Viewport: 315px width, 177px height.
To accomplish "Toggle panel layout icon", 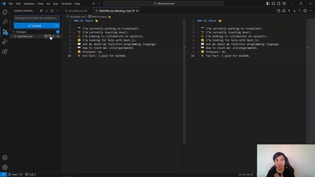I will tap(274, 3).
